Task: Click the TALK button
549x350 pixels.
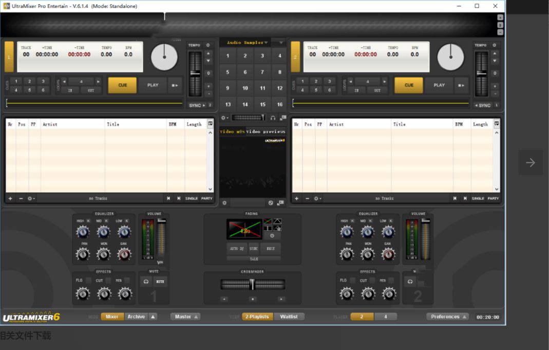Action: tap(254, 259)
